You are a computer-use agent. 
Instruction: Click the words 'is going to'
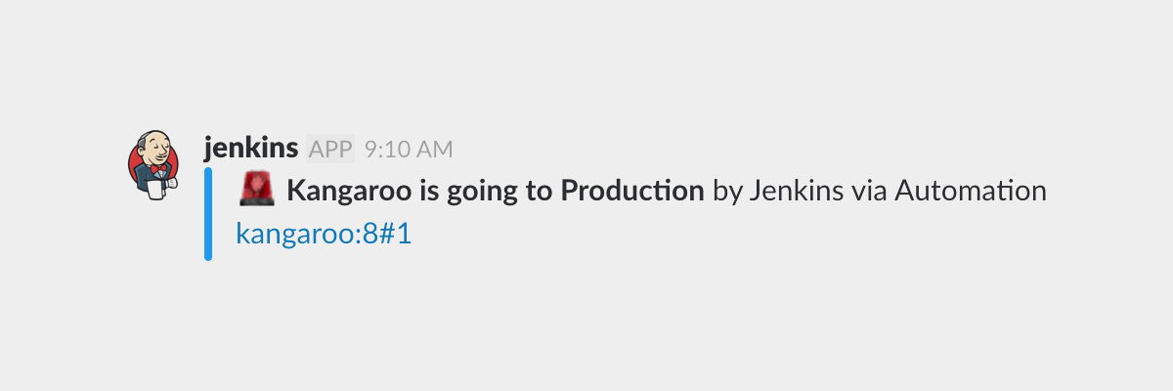coord(485,191)
